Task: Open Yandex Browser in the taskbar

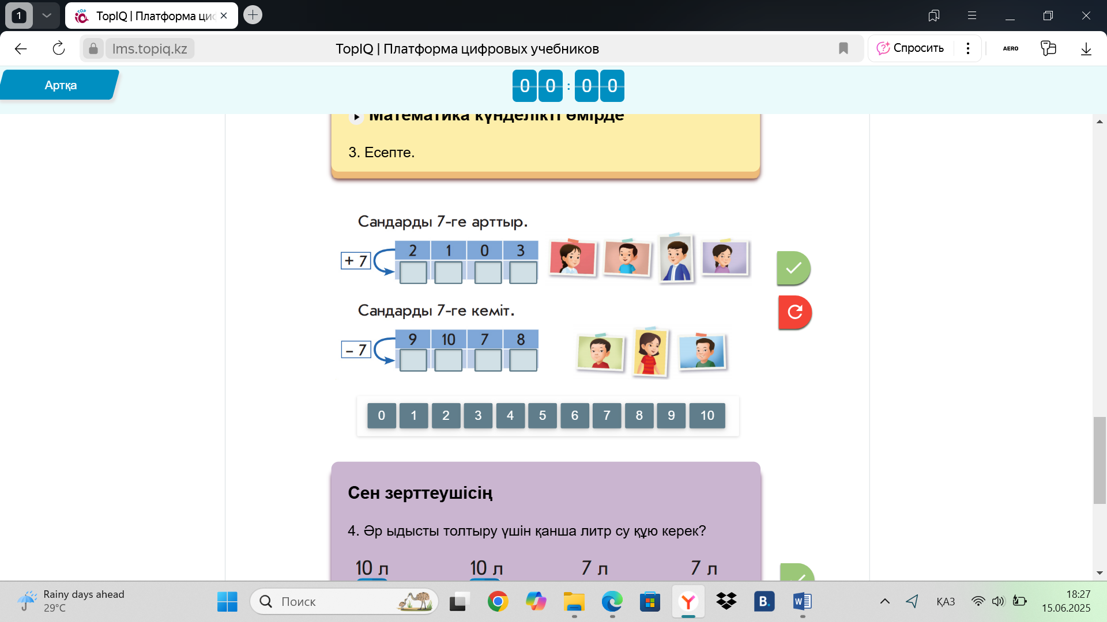Action: pyautogui.click(x=688, y=601)
